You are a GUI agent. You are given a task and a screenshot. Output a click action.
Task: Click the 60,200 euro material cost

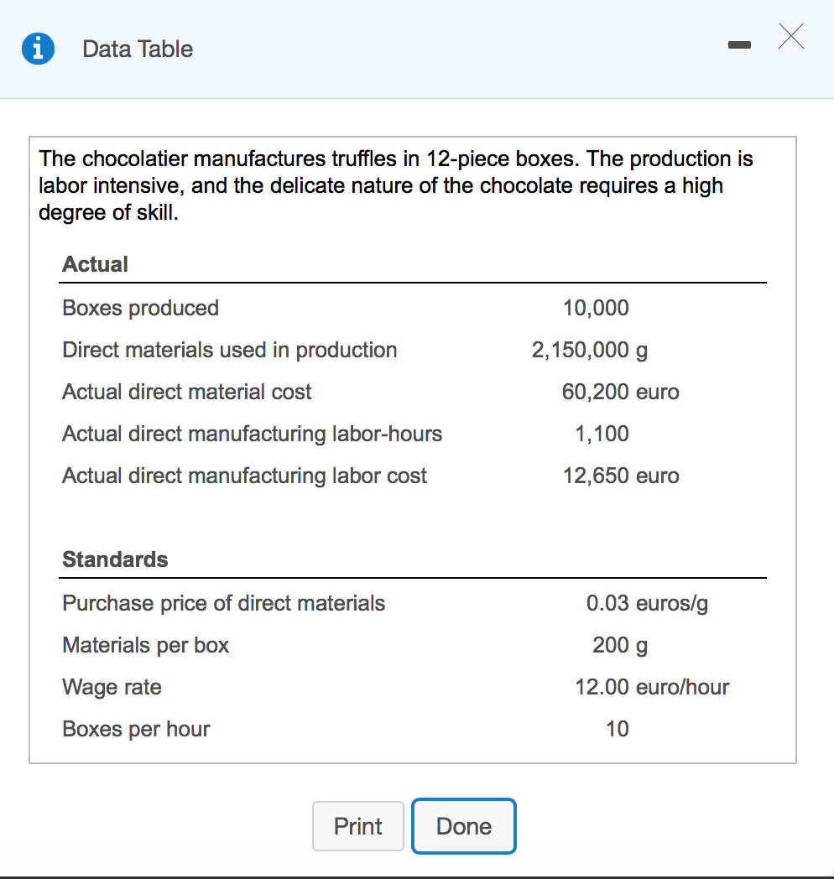[x=620, y=392]
